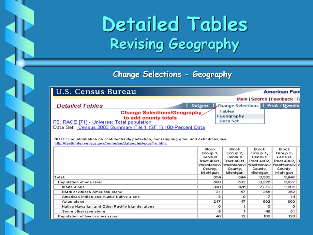Select the White alone row label
This screenshot has height=235, width=313.
click(73, 187)
